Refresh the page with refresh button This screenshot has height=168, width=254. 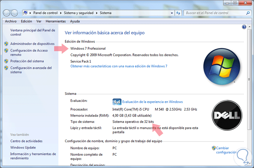[x=178, y=13]
